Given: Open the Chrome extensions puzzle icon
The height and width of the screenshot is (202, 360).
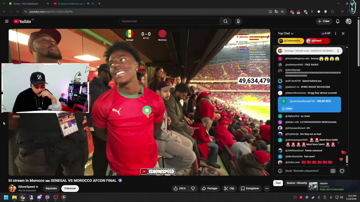Looking at the screenshot, I should 332,12.
